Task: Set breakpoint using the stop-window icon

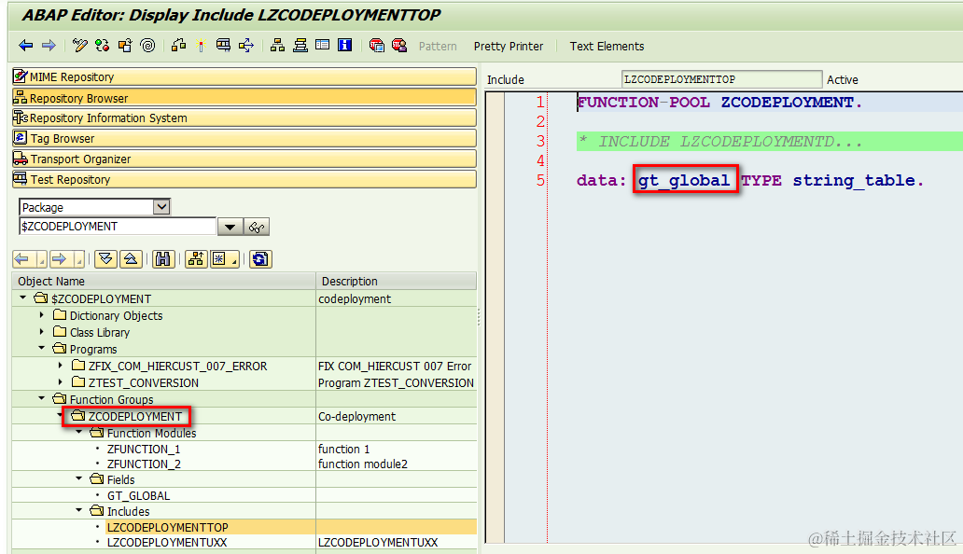Action: 376,46
